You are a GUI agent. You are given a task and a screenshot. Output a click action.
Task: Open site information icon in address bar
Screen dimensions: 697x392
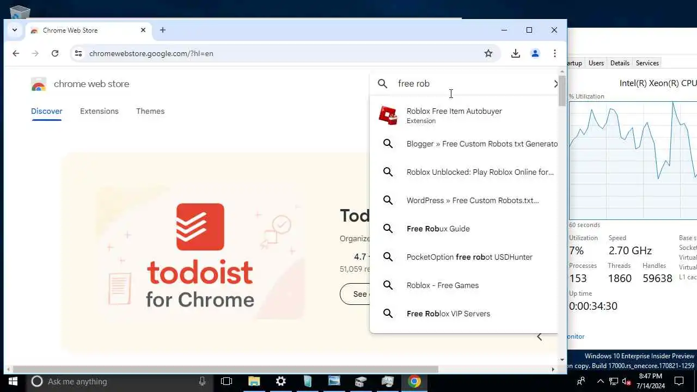click(78, 53)
